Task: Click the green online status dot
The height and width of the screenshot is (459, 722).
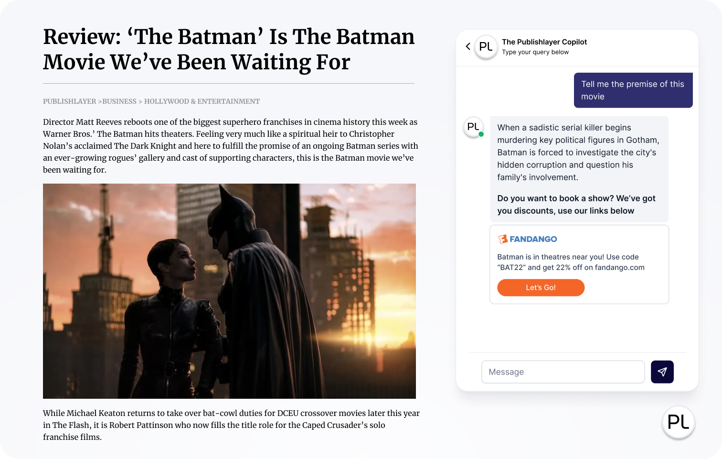Action: [x=481, y=134]
